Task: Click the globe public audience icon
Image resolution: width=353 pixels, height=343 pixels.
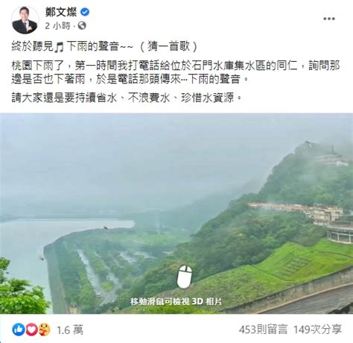Action: [82, 25]
